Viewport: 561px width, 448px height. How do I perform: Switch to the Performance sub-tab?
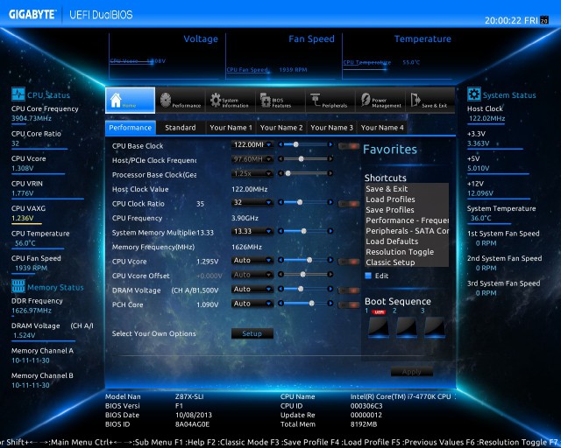point(131,128)
